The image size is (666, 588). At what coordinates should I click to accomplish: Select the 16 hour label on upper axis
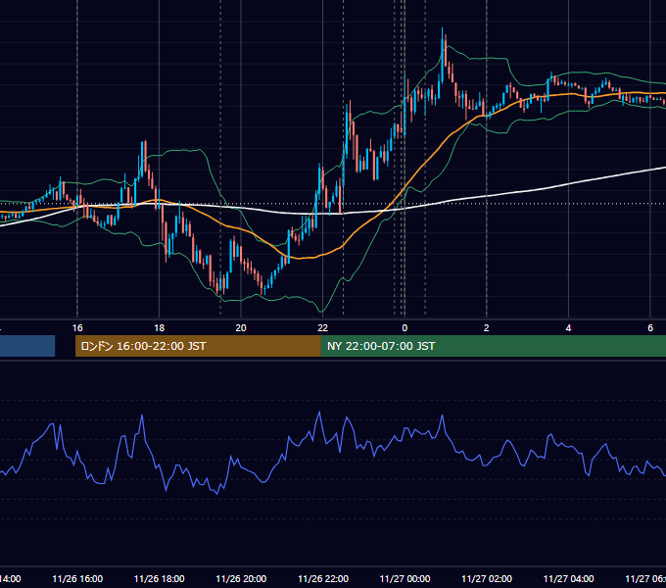[77, 328]
